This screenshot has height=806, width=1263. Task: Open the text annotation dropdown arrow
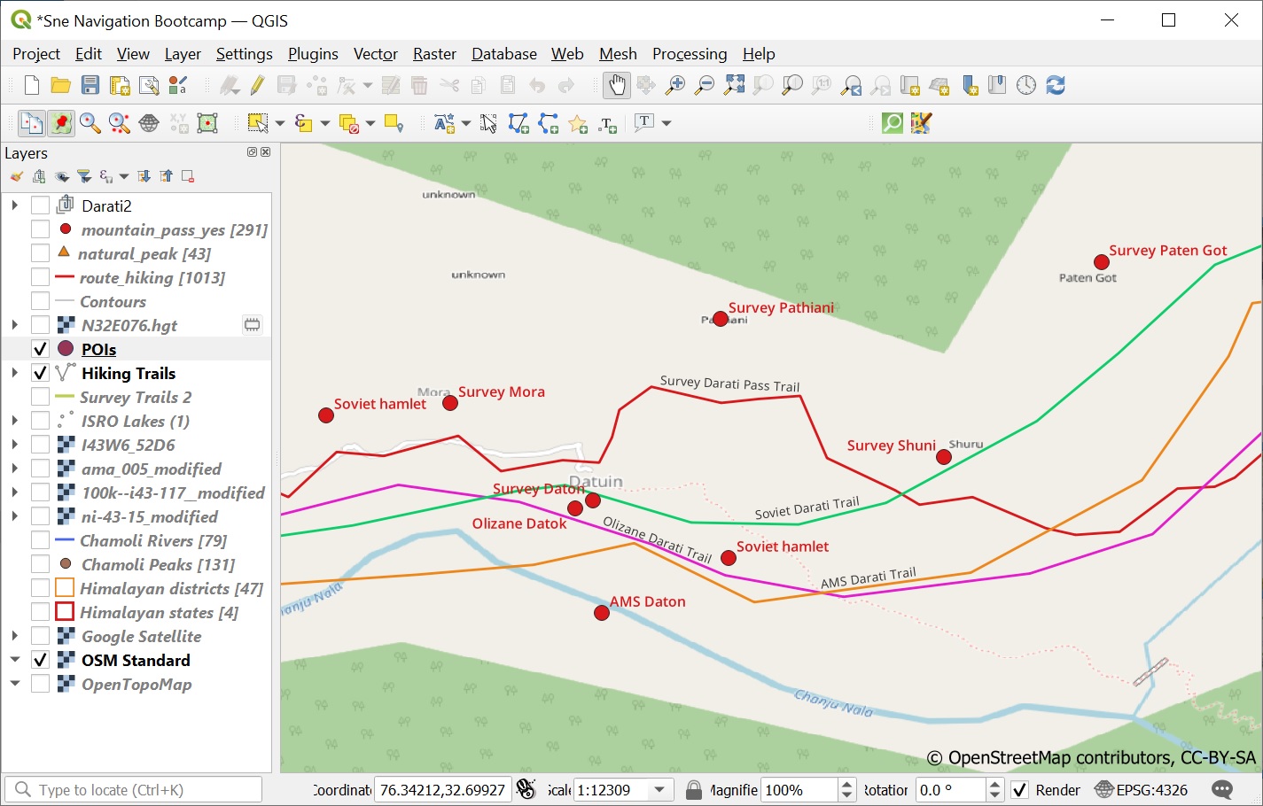667,123
